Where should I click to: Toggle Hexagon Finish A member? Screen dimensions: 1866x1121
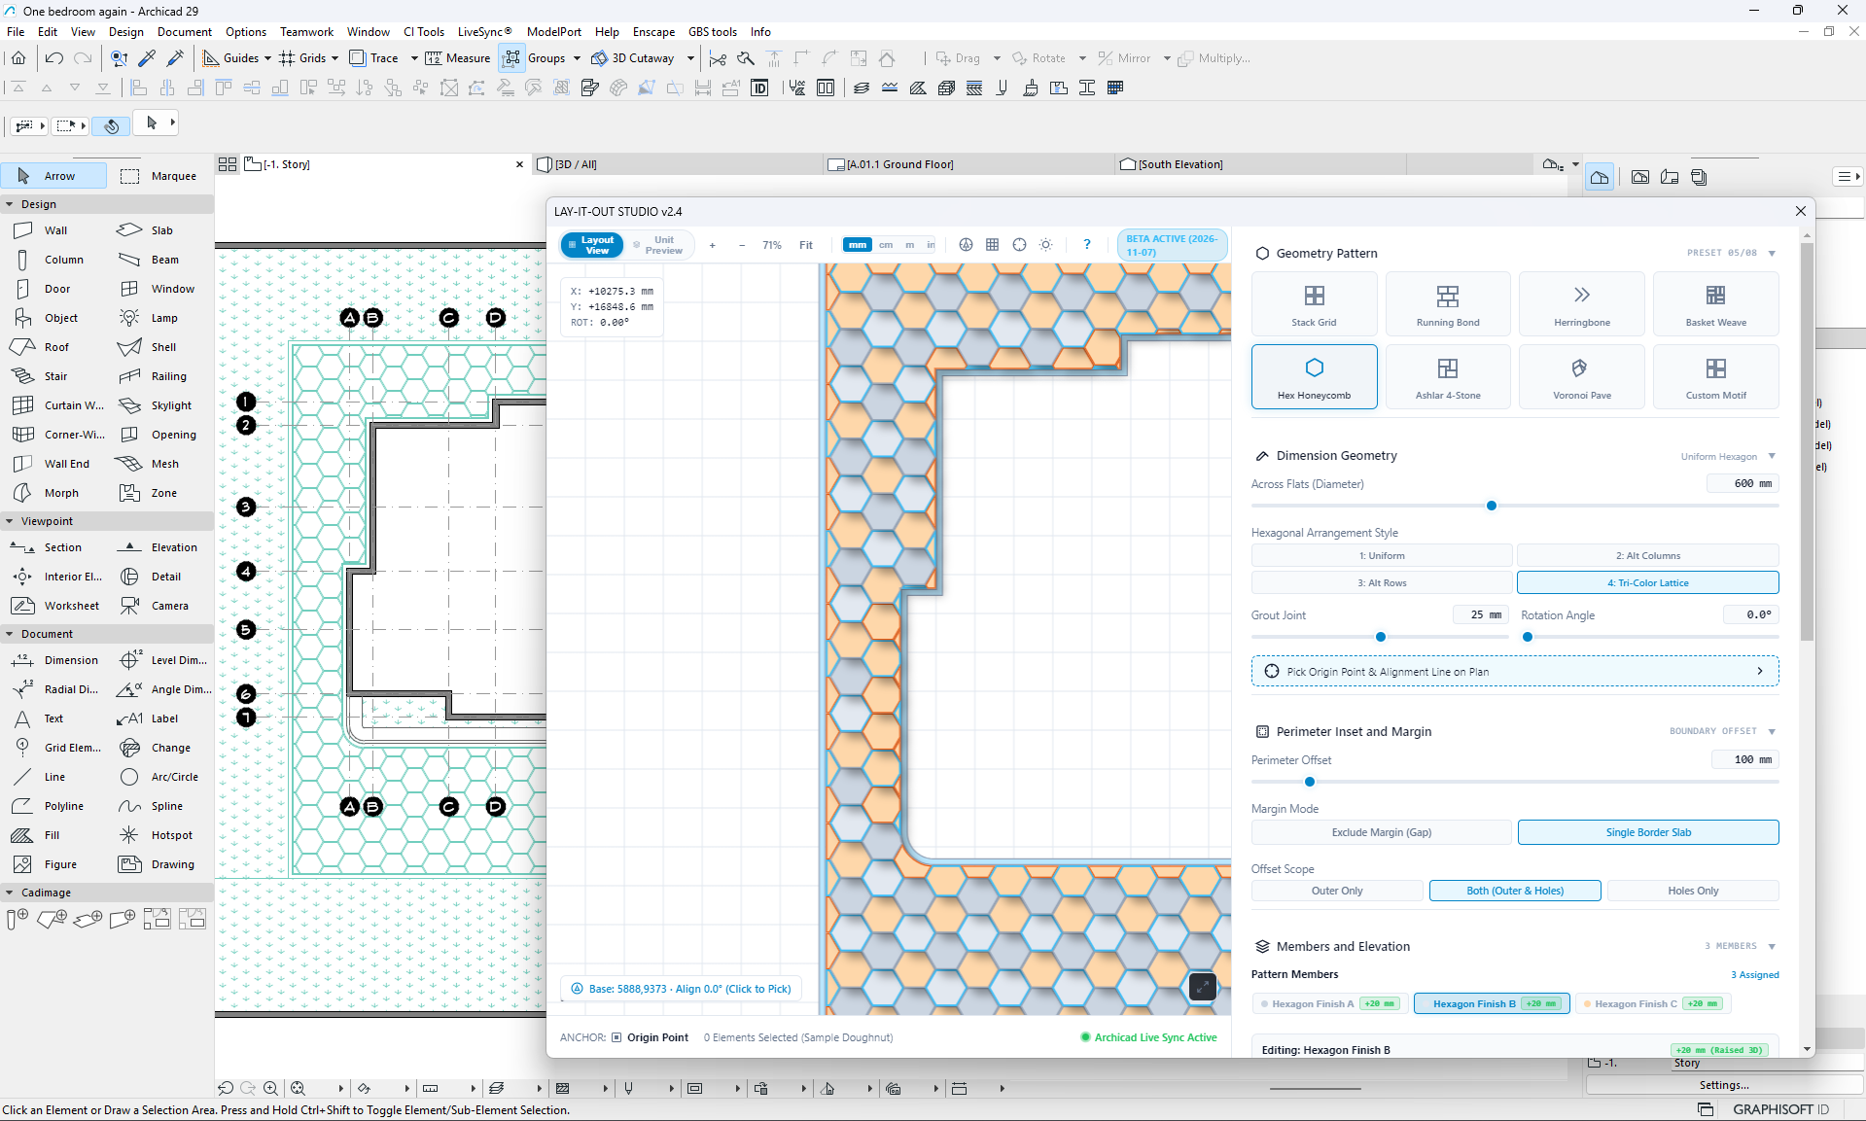[x=1328, y=1003]
